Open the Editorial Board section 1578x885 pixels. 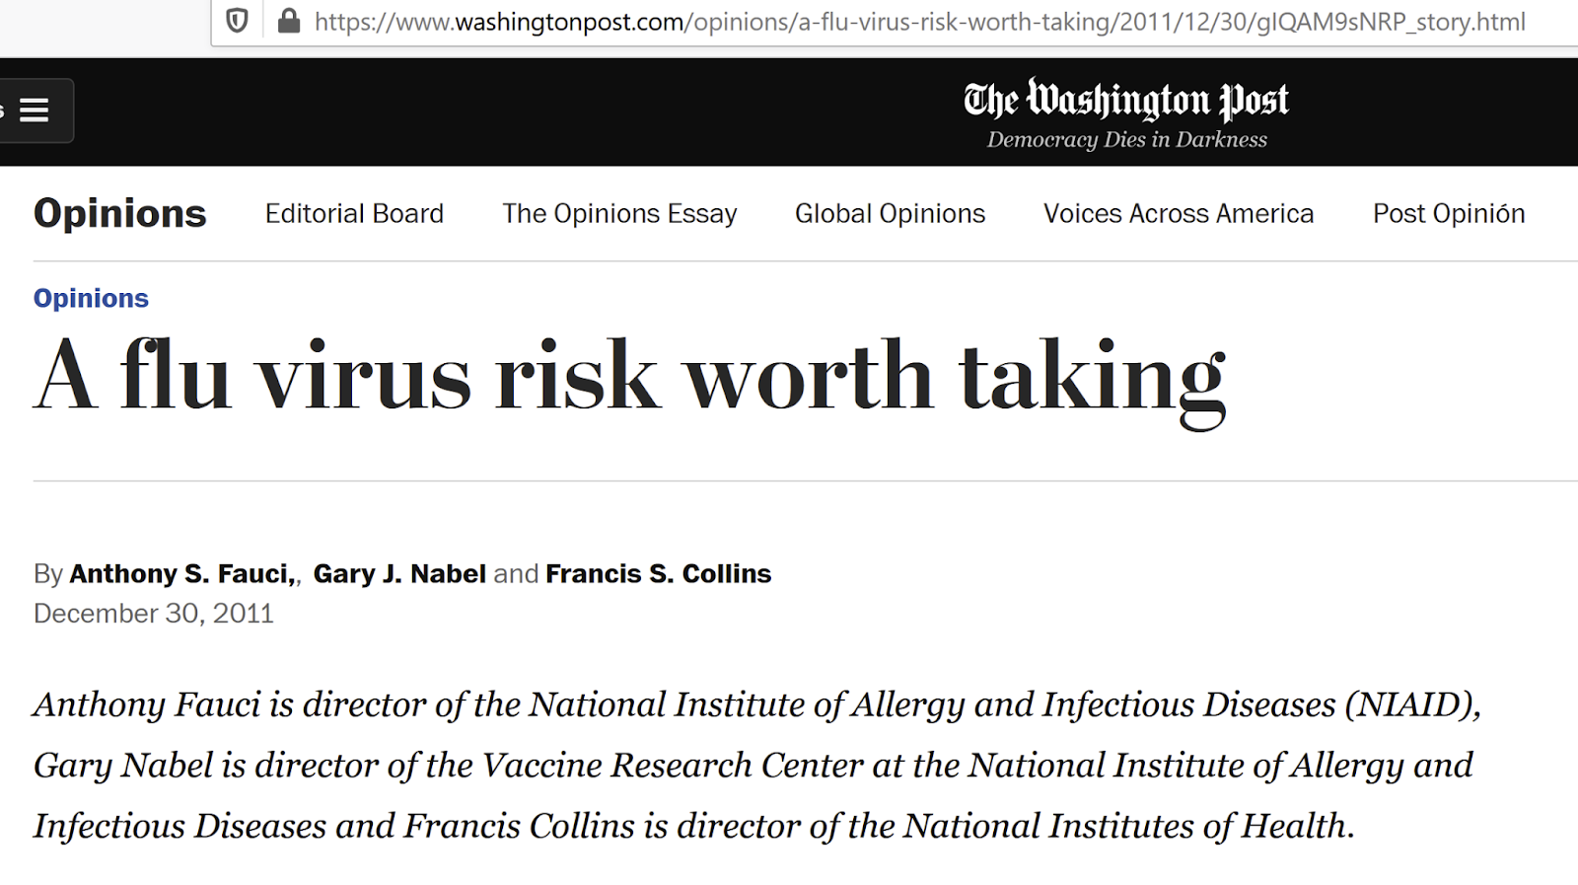354,213
